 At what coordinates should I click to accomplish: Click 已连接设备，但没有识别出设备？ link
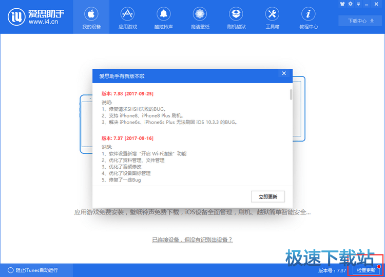click(x=192, y=240)
